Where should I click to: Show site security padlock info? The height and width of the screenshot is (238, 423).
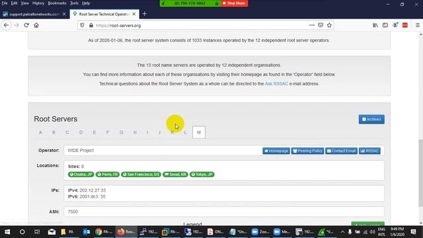(x=91, y=25)
